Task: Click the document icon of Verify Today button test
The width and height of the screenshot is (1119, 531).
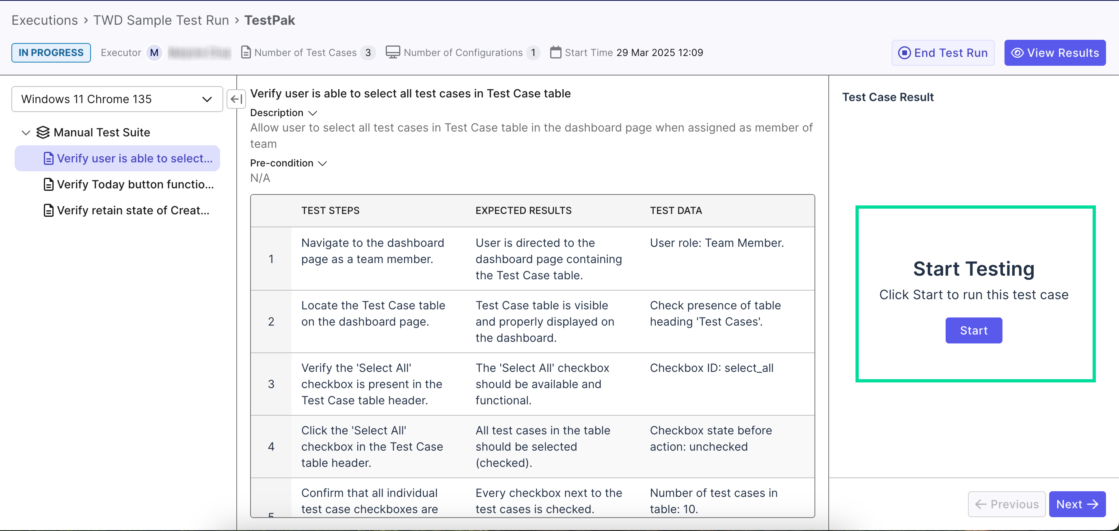Action: coord(49,185)
